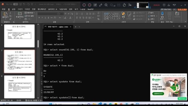Viewport: 188px width, 106px height.
Task: Click the taskbar clock showing 10:47
Action: click(x=179, y=104)
